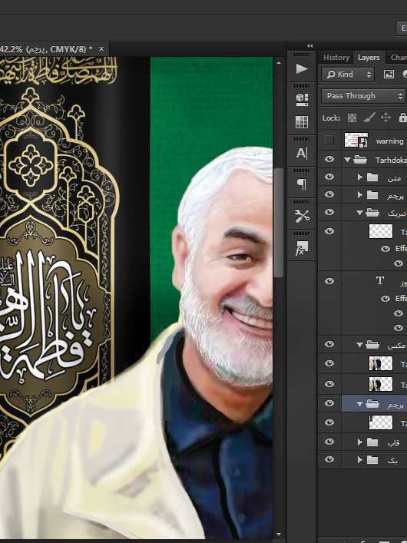
Task: Click the Tarhdoka group folder icon
Action: [x=360, y=160]
